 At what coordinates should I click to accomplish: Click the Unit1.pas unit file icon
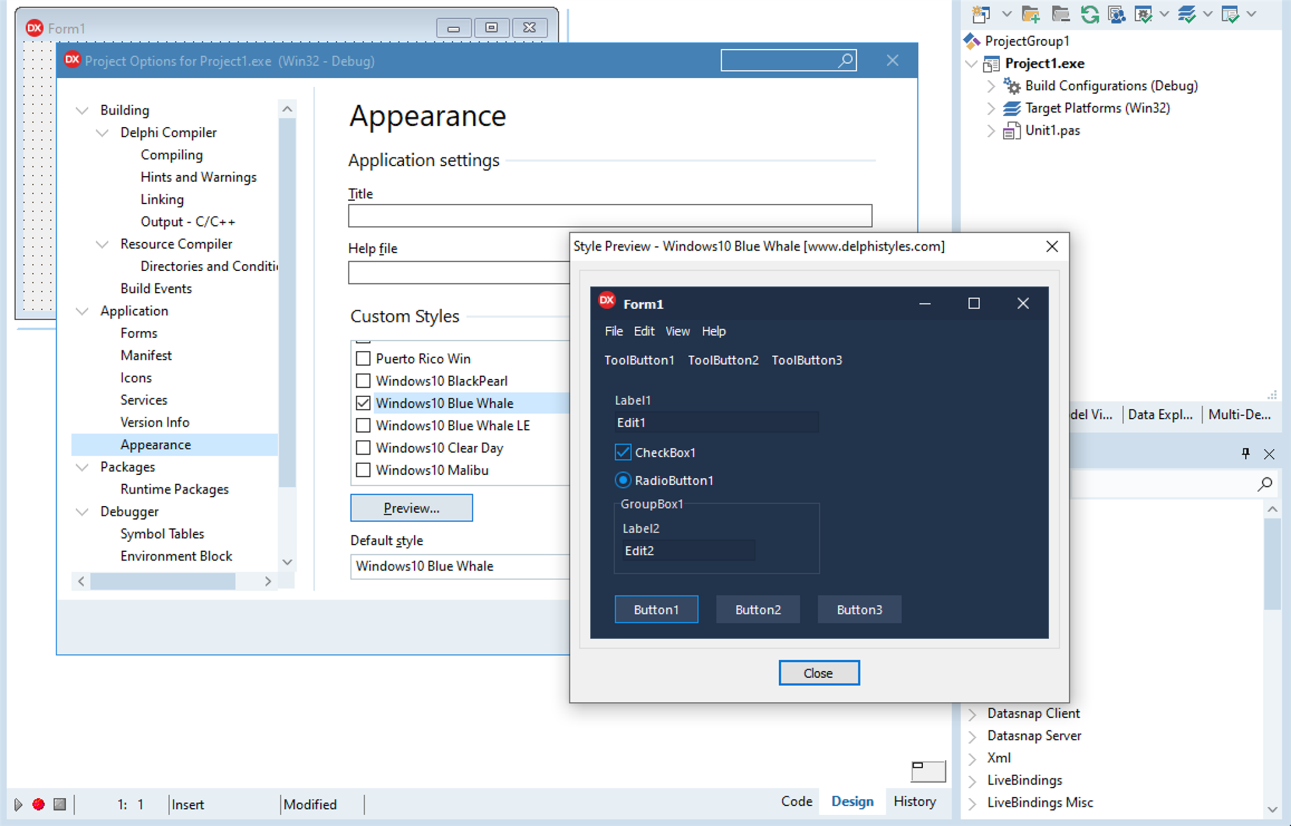tap(1012, 130)
